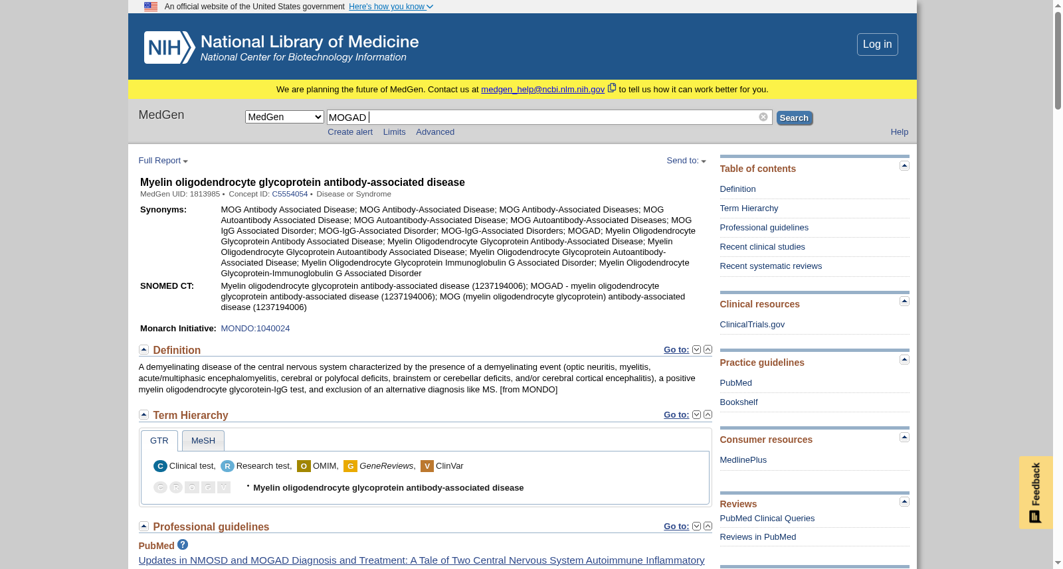Collapse the Table of contents sidebar box
This screenshot has width=1063, height=569.
tap(904, 166)
